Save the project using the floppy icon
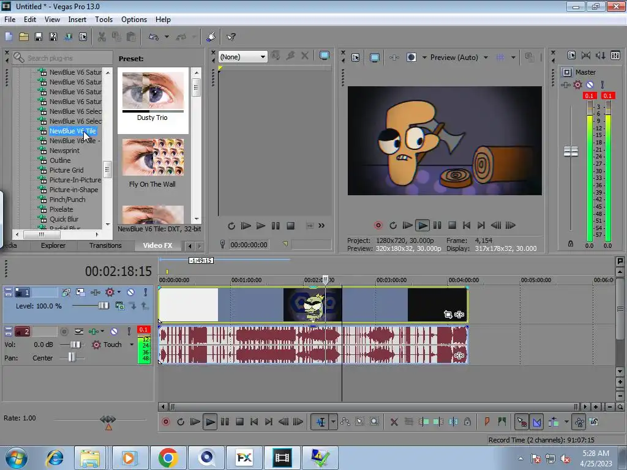 39,37
